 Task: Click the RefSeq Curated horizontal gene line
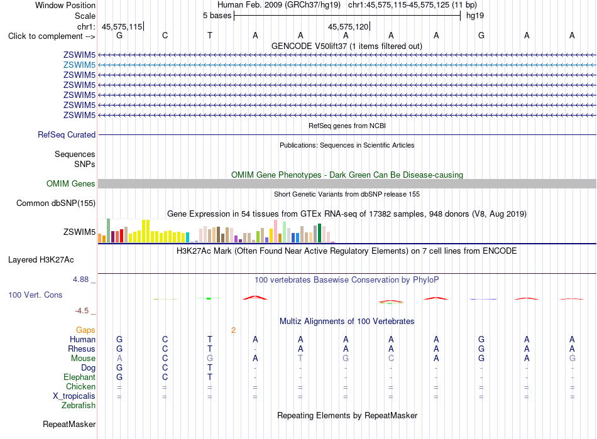click(x=347, y=134)
